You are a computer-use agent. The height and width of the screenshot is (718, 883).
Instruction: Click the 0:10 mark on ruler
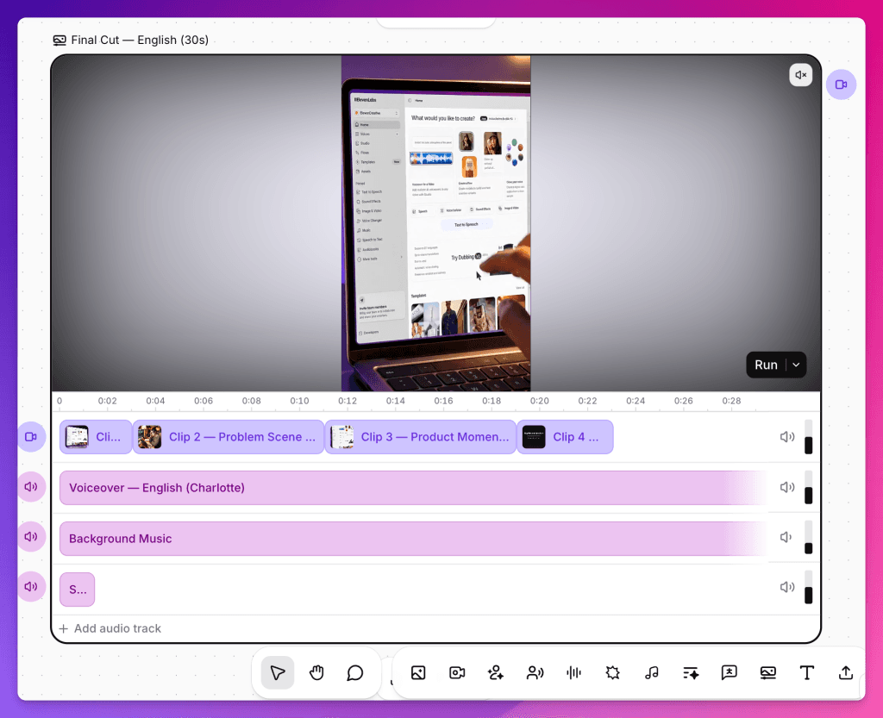(299, 401)
